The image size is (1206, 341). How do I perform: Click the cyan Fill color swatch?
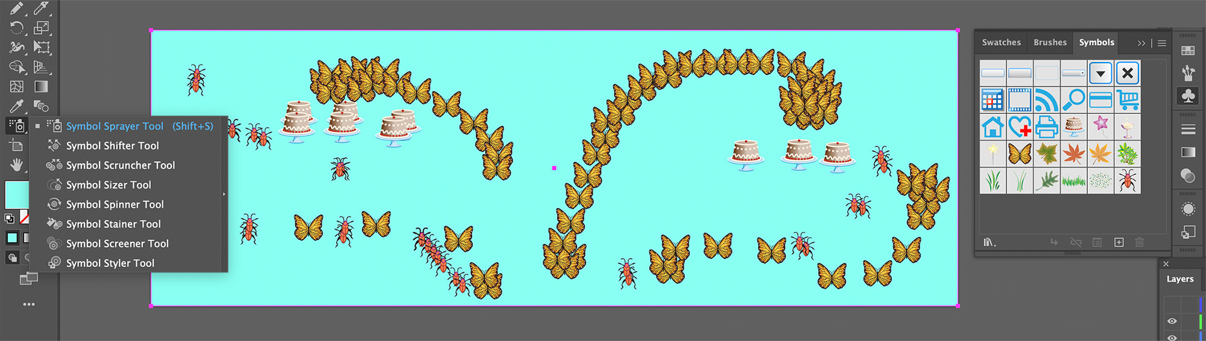click(x=16, y=194)
